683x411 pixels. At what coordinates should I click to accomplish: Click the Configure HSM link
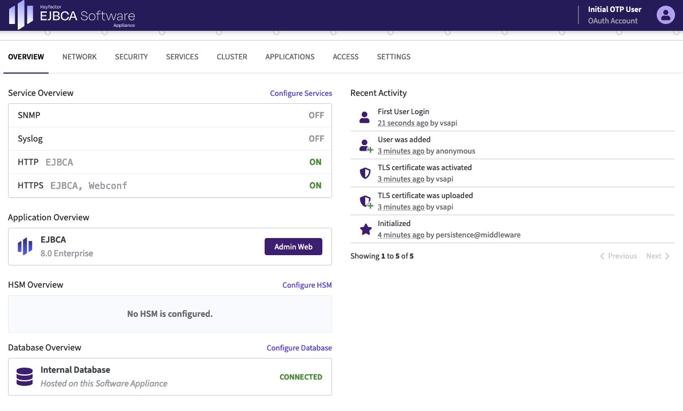click(307, 285)
